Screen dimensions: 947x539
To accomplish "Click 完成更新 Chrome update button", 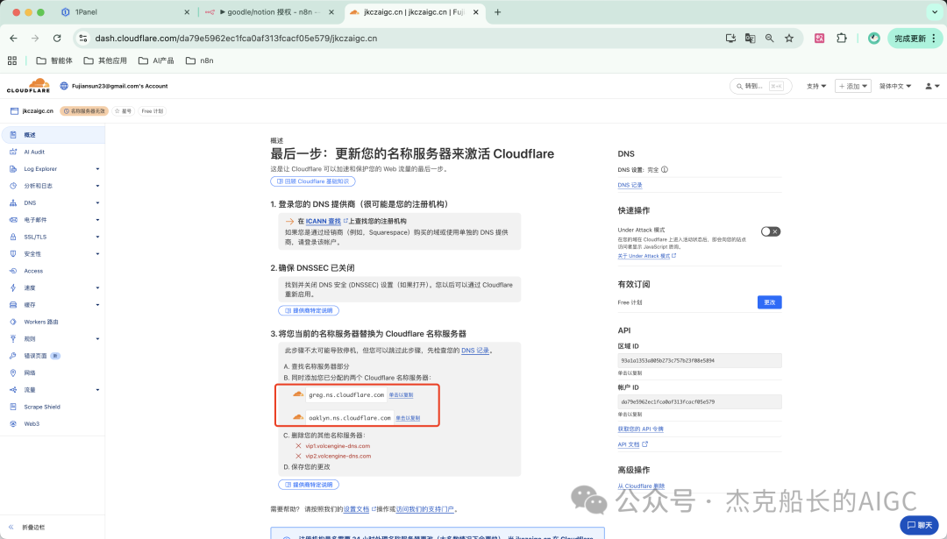I will click(x=915, y=38).
